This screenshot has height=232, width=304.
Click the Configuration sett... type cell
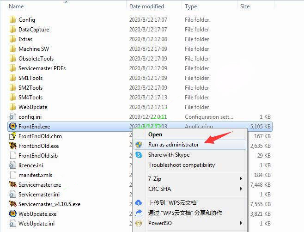click(209, 117)
